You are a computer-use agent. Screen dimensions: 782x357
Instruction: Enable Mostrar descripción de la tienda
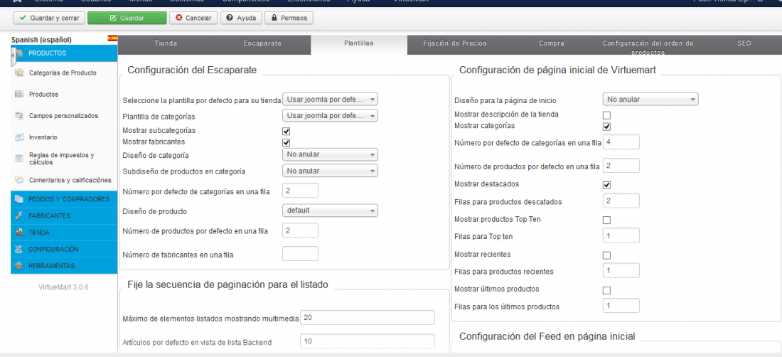coord(607,115)
